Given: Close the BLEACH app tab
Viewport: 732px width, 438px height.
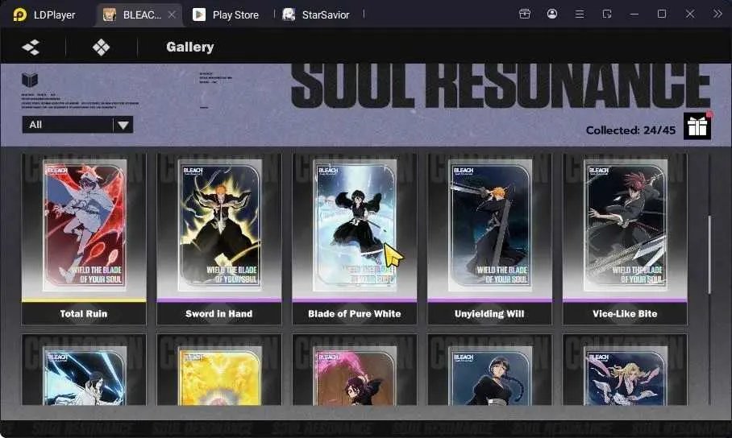Looking at the screenshot, I should pos(172,14).
